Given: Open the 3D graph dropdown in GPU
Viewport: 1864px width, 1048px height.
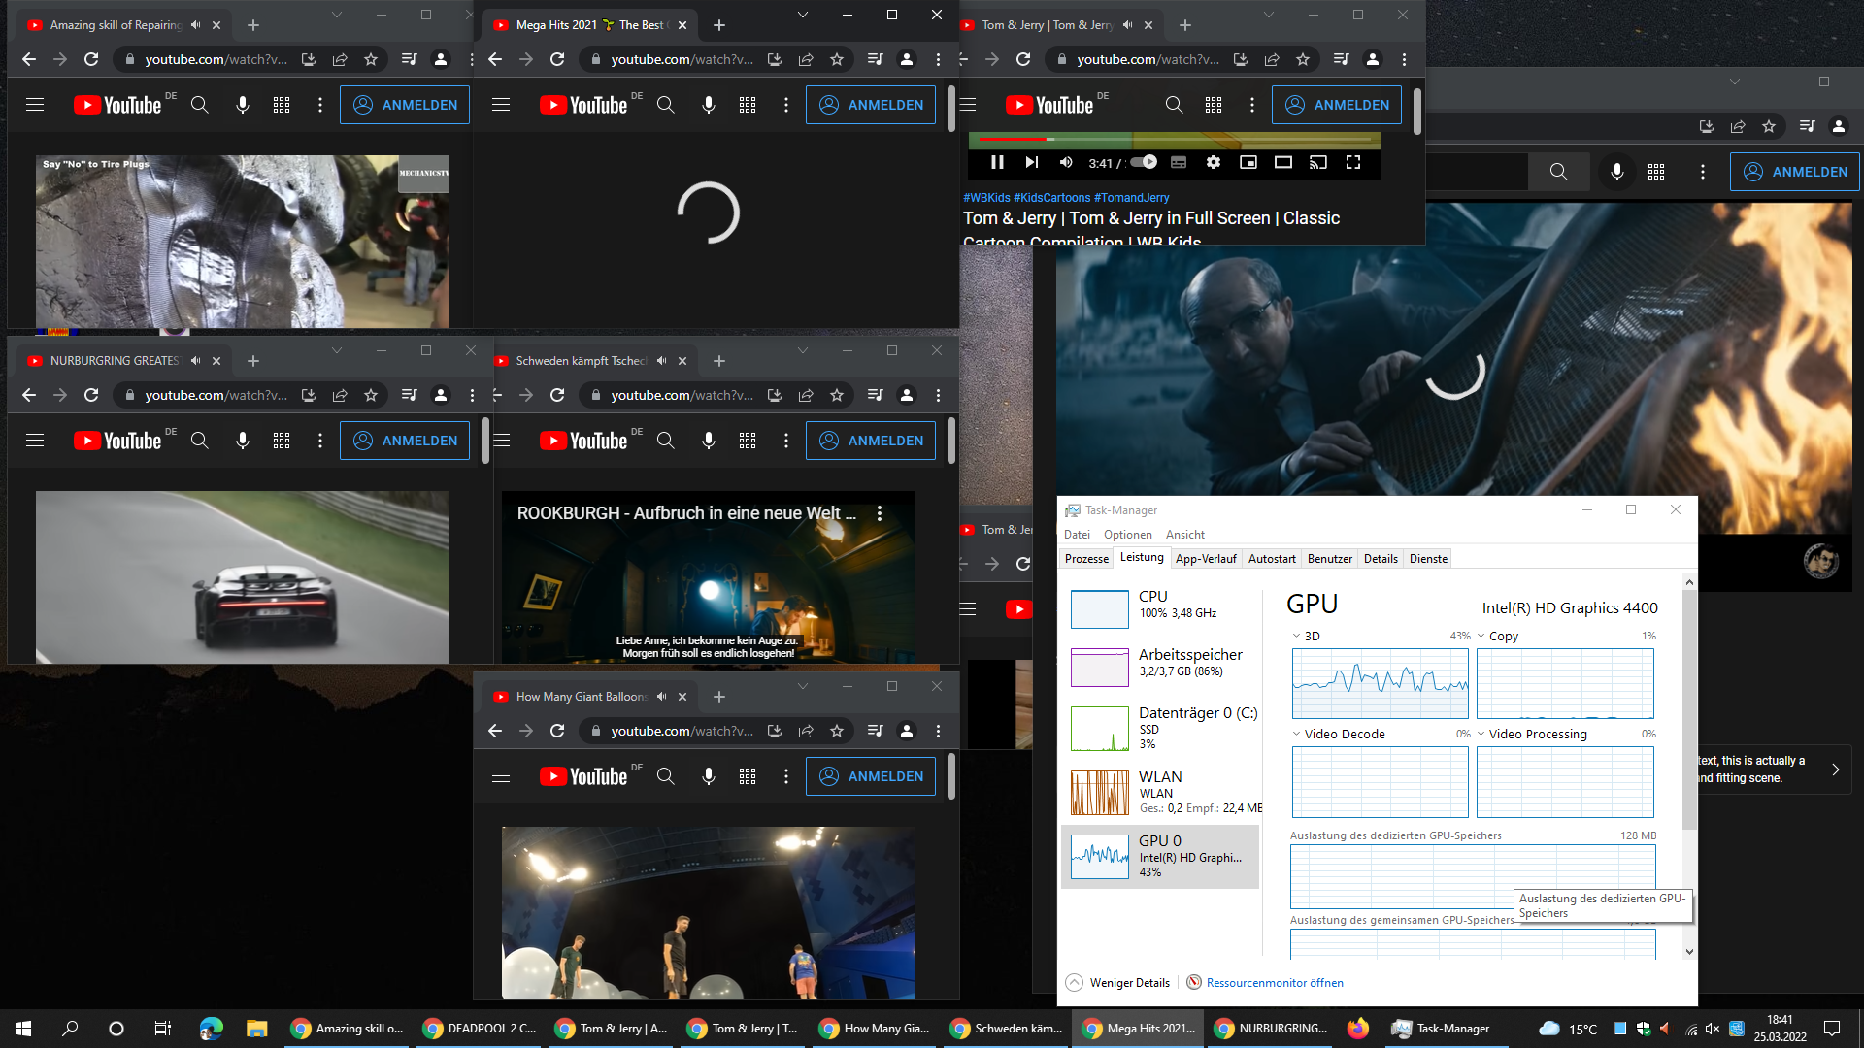Looking at the screenshot, I should (1297, 636).
